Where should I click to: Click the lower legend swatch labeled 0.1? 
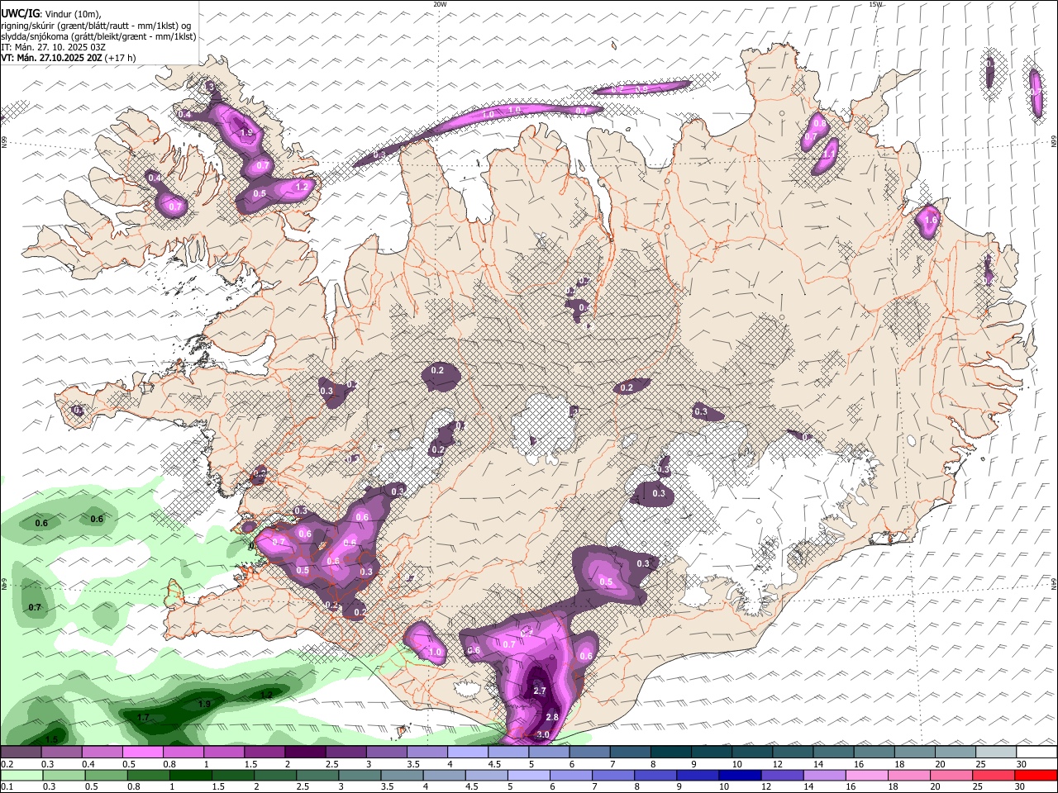click(21, 775)
